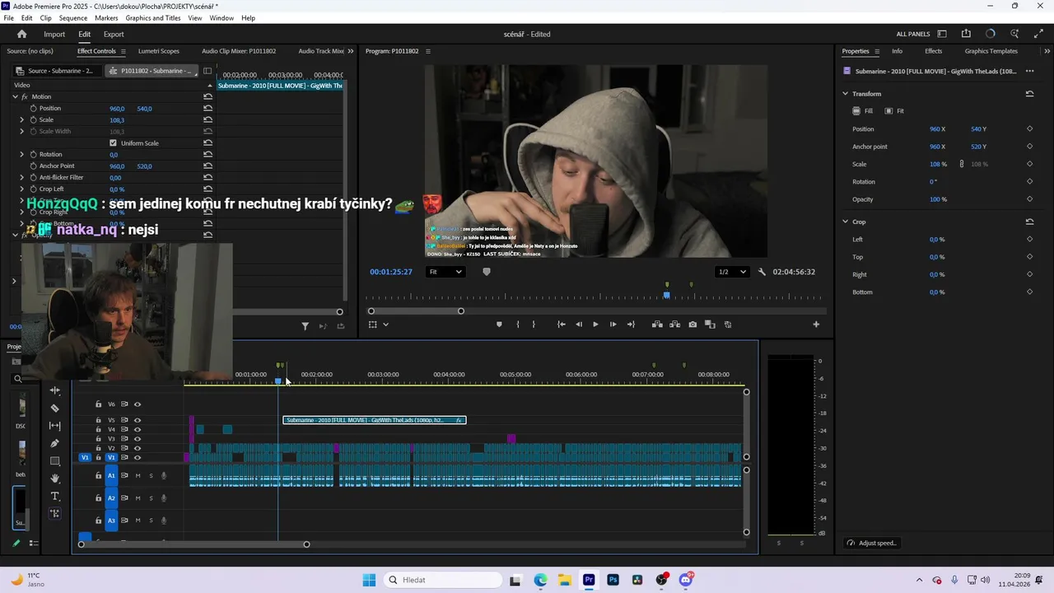Viewport: 1054px width, 593px height.
Task: Collapse the Motion effect group
Action: pos(15,96)
